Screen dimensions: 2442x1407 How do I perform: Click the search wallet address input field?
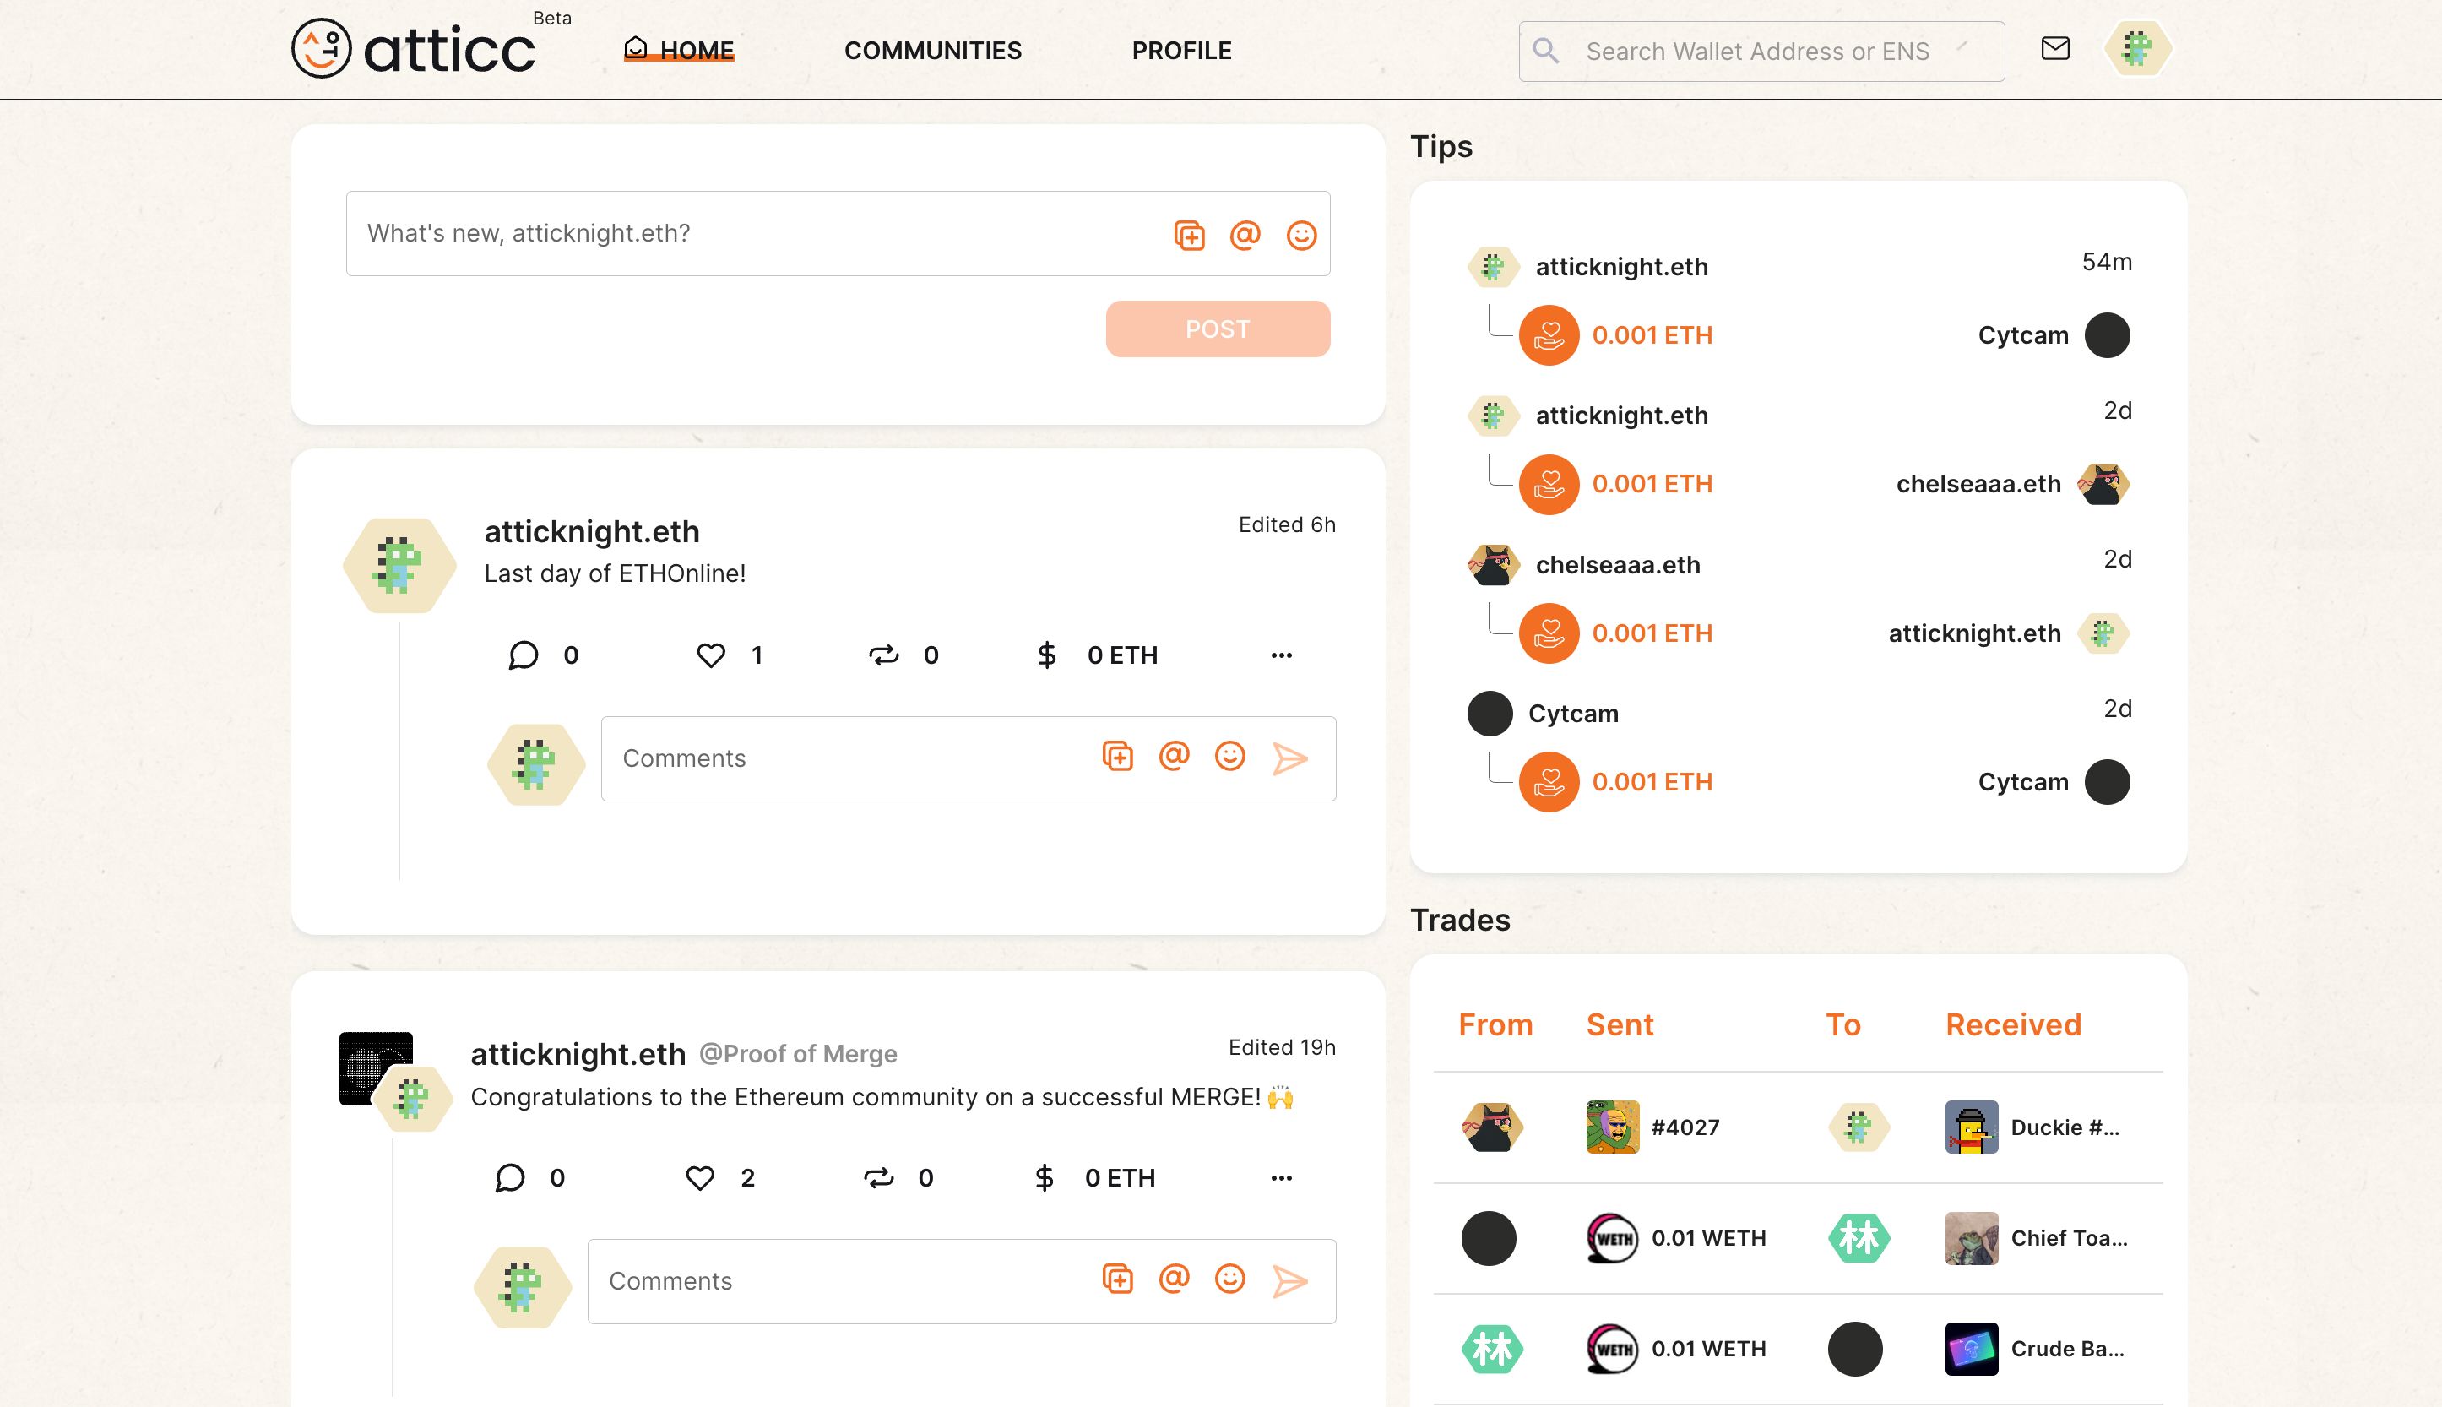(1761, 49)
